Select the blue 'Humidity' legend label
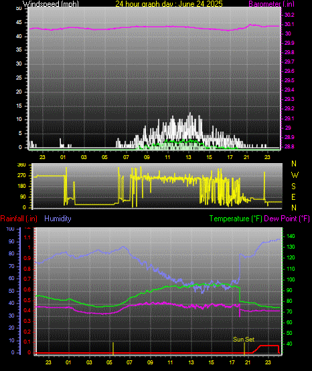 (58, 219)
